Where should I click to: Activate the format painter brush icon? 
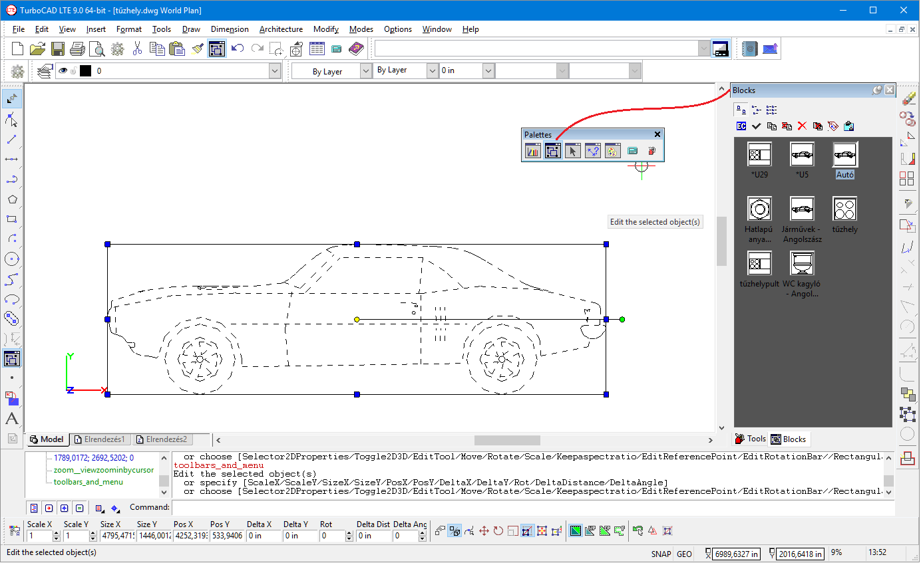coord(197,49)
